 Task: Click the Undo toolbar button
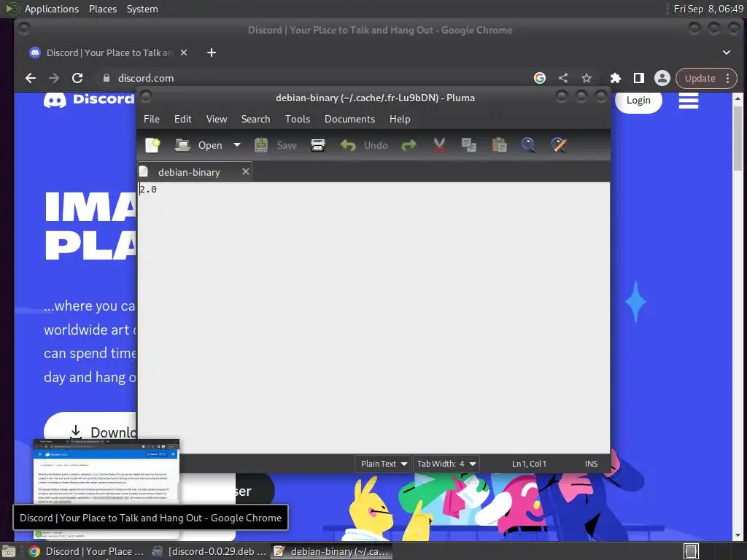[364, 145]
